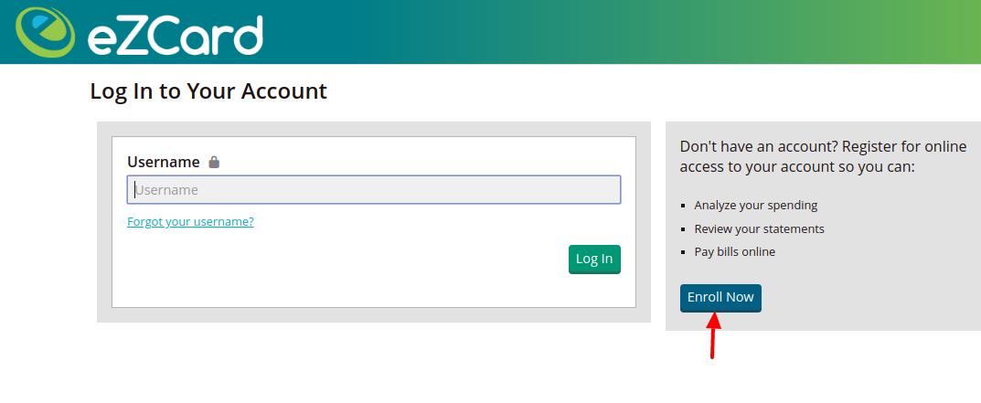This screenshot has width=981, height=403.
Task: Submit with the green Log In button
Action: tap(594, 260)
